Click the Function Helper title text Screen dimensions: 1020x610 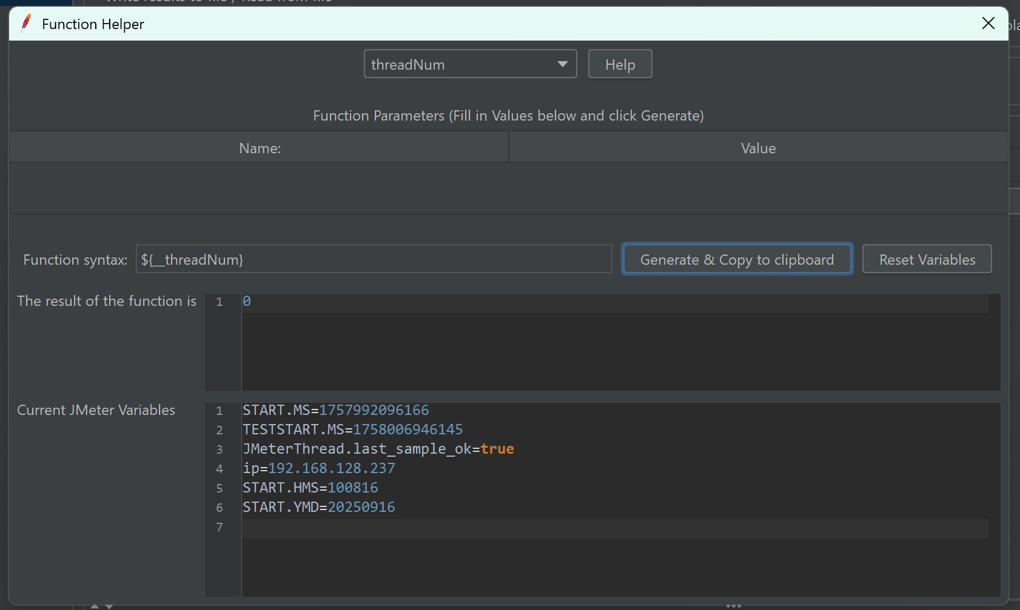click(x=93, y=24)
